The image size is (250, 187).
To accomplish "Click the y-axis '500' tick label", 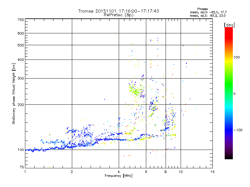I will (x=21, y=45).
